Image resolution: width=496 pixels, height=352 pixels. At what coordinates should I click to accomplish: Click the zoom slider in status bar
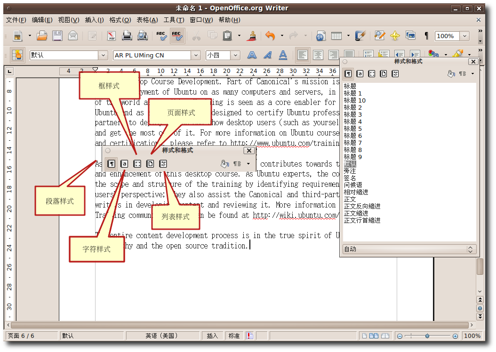(x=427, y=336)
